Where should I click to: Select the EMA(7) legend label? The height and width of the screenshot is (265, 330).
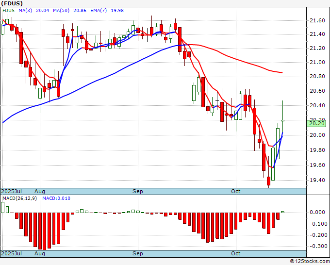coord(99,11)
